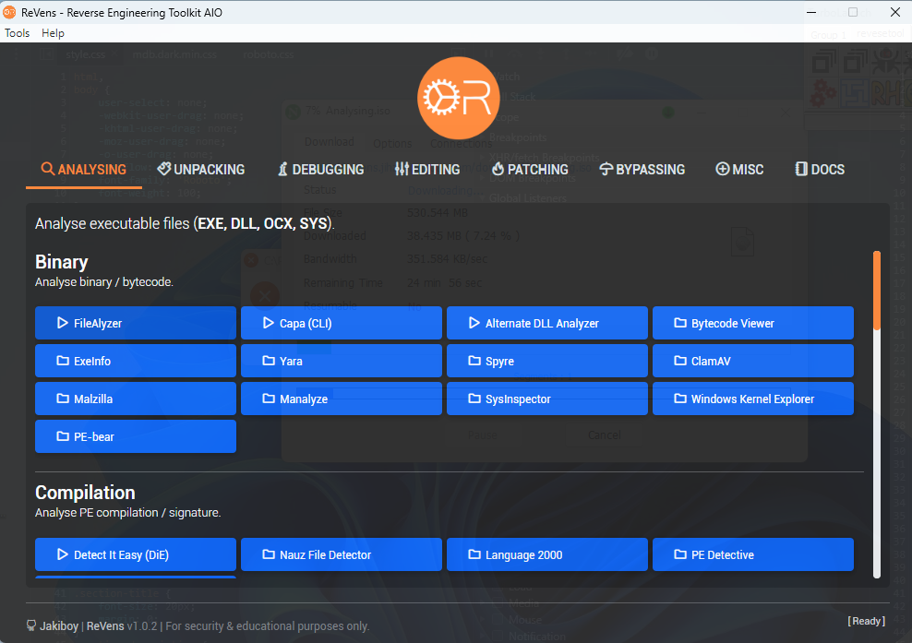This screenshot has height=643, width=912.
Task: Launch Alternate DLL Analyzer
Action: click(x=547, y=323)
